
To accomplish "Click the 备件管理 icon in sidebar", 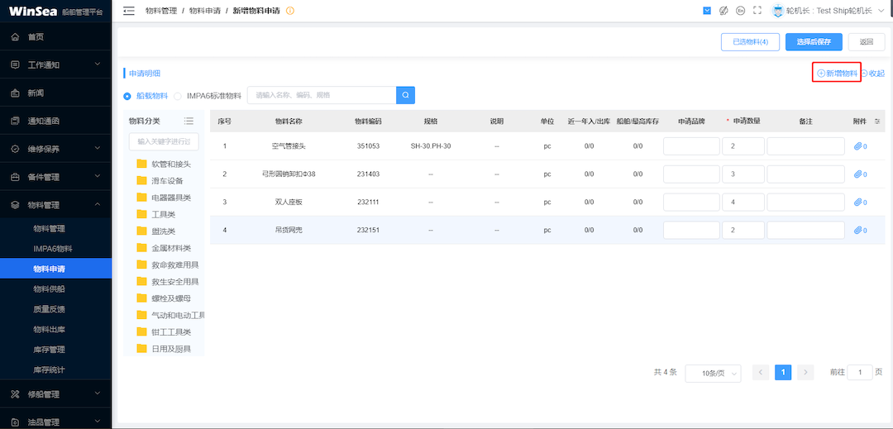I will tap(16, 177).
